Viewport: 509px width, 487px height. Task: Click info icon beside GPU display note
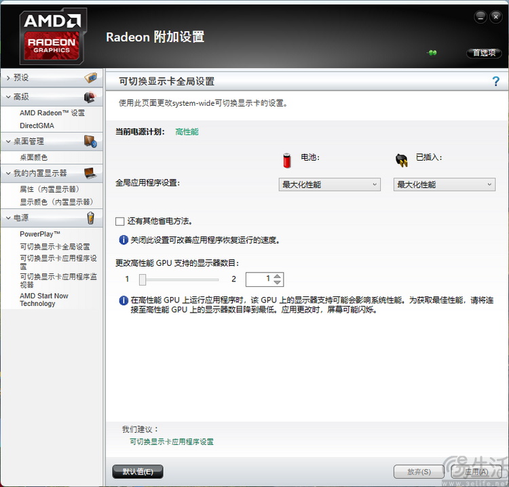point(124,300)
